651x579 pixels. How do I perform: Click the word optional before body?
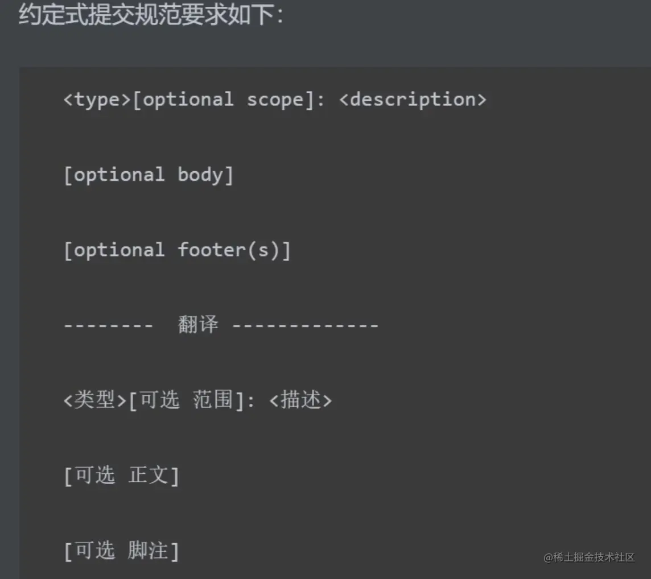coord(119,175)
